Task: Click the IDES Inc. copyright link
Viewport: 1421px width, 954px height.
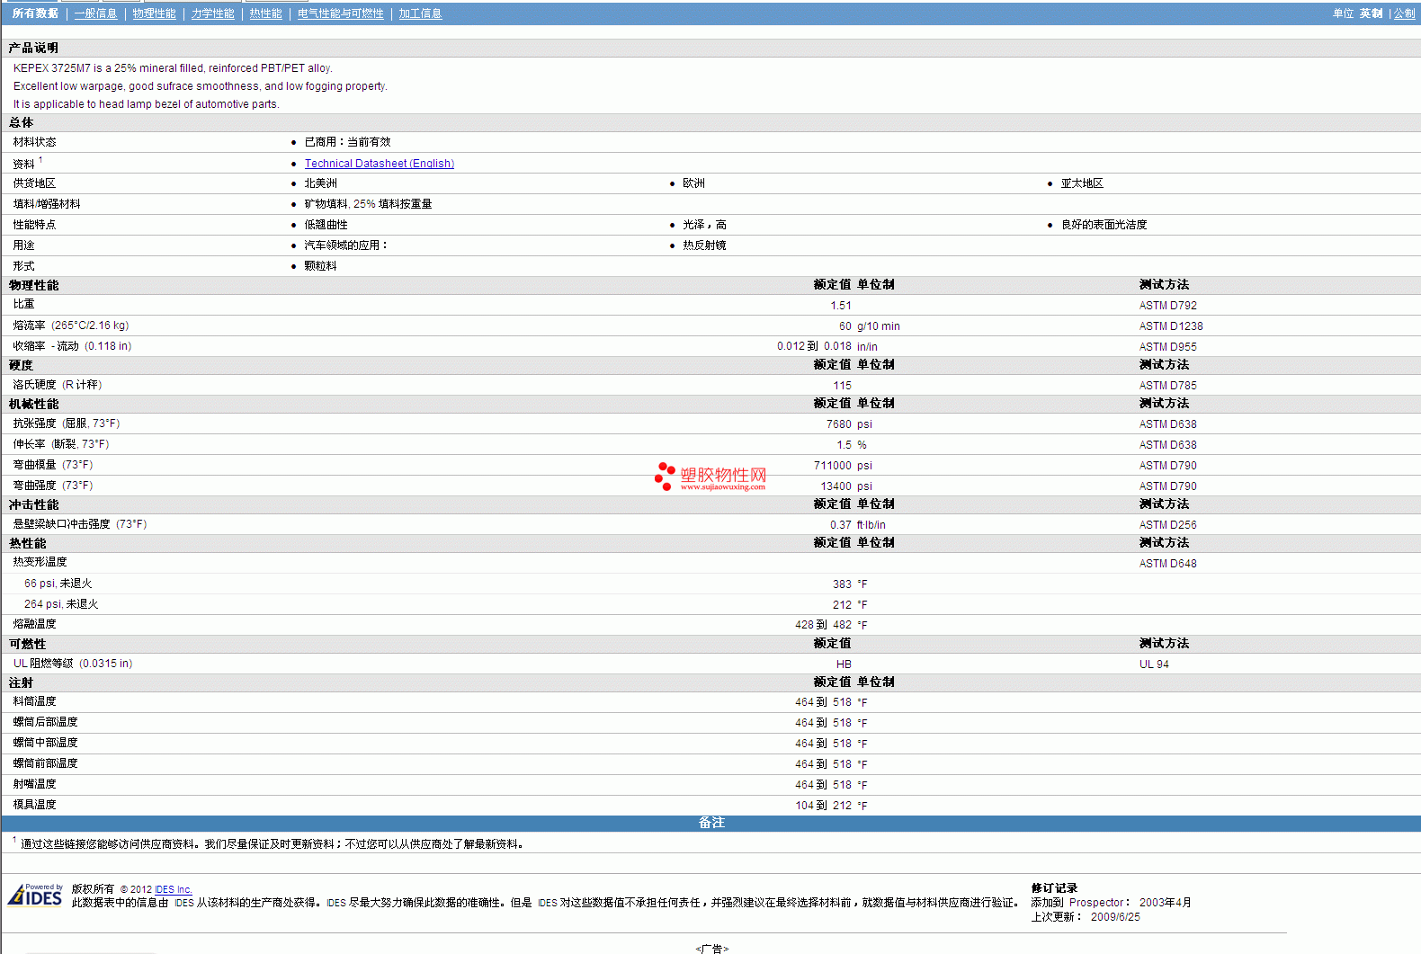Action: click(173, 889)
